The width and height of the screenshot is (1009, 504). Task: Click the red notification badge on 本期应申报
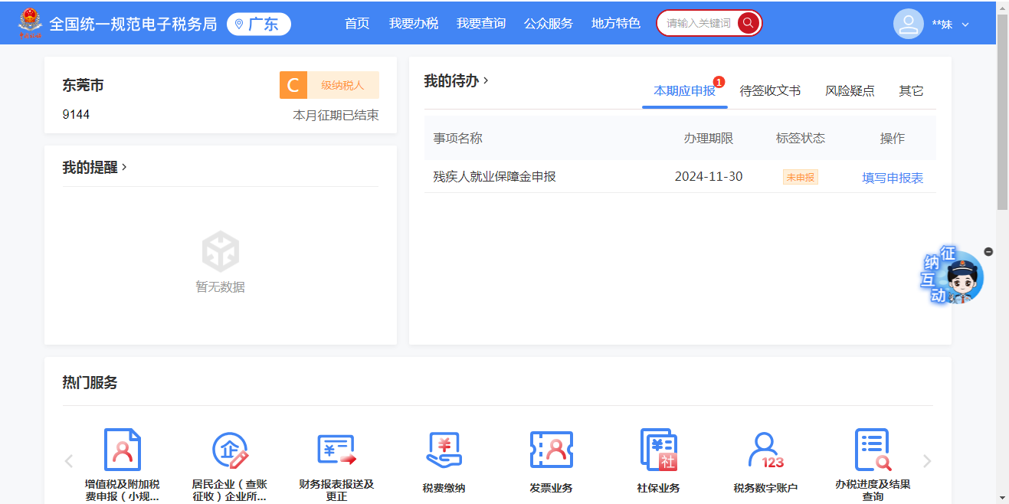[719, 82]
